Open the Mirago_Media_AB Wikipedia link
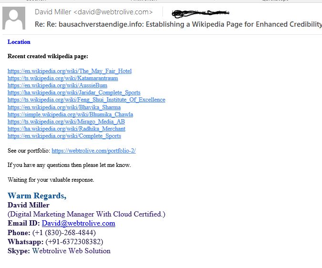Viewport: 322px width, 268px height. click(x=66, y=122)
